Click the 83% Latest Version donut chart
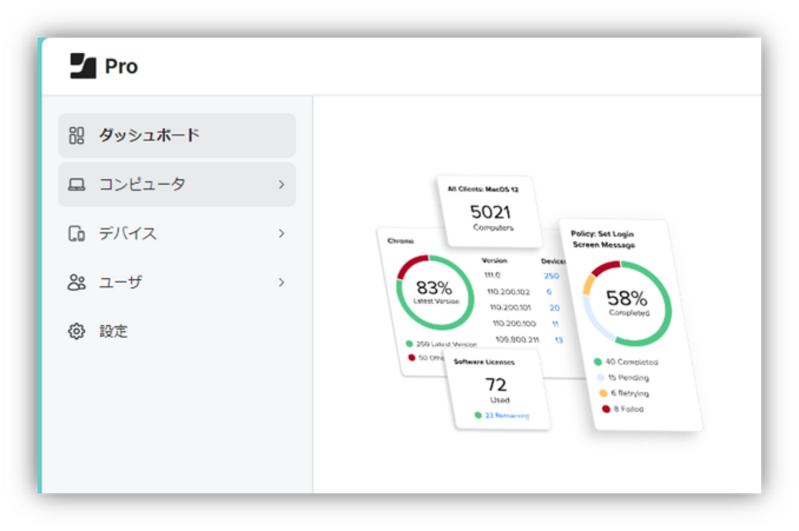The height and width of the screenshot is (531, 799). click(435, 293)
